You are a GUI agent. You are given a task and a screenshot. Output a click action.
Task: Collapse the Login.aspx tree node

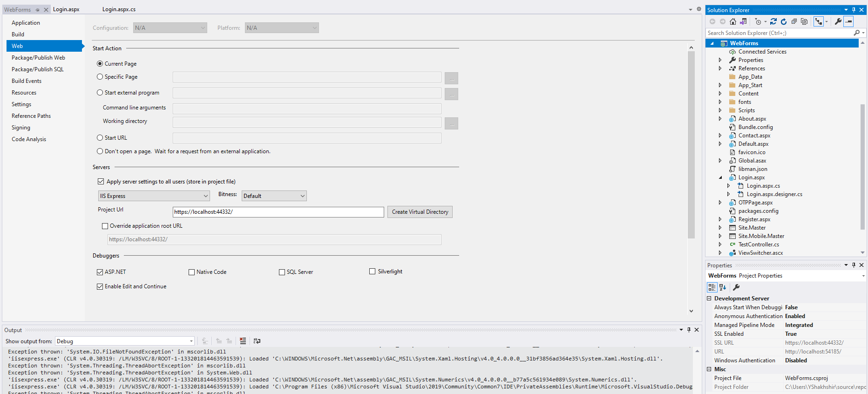pos(720,177)
